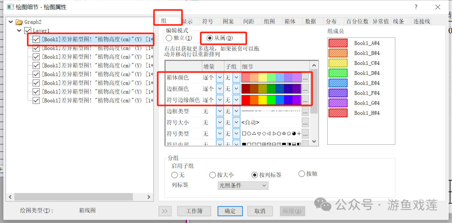Screen dimensions: 452x223
Task: Select 按大小 subgroup radio option
Action: coord(213,175)
